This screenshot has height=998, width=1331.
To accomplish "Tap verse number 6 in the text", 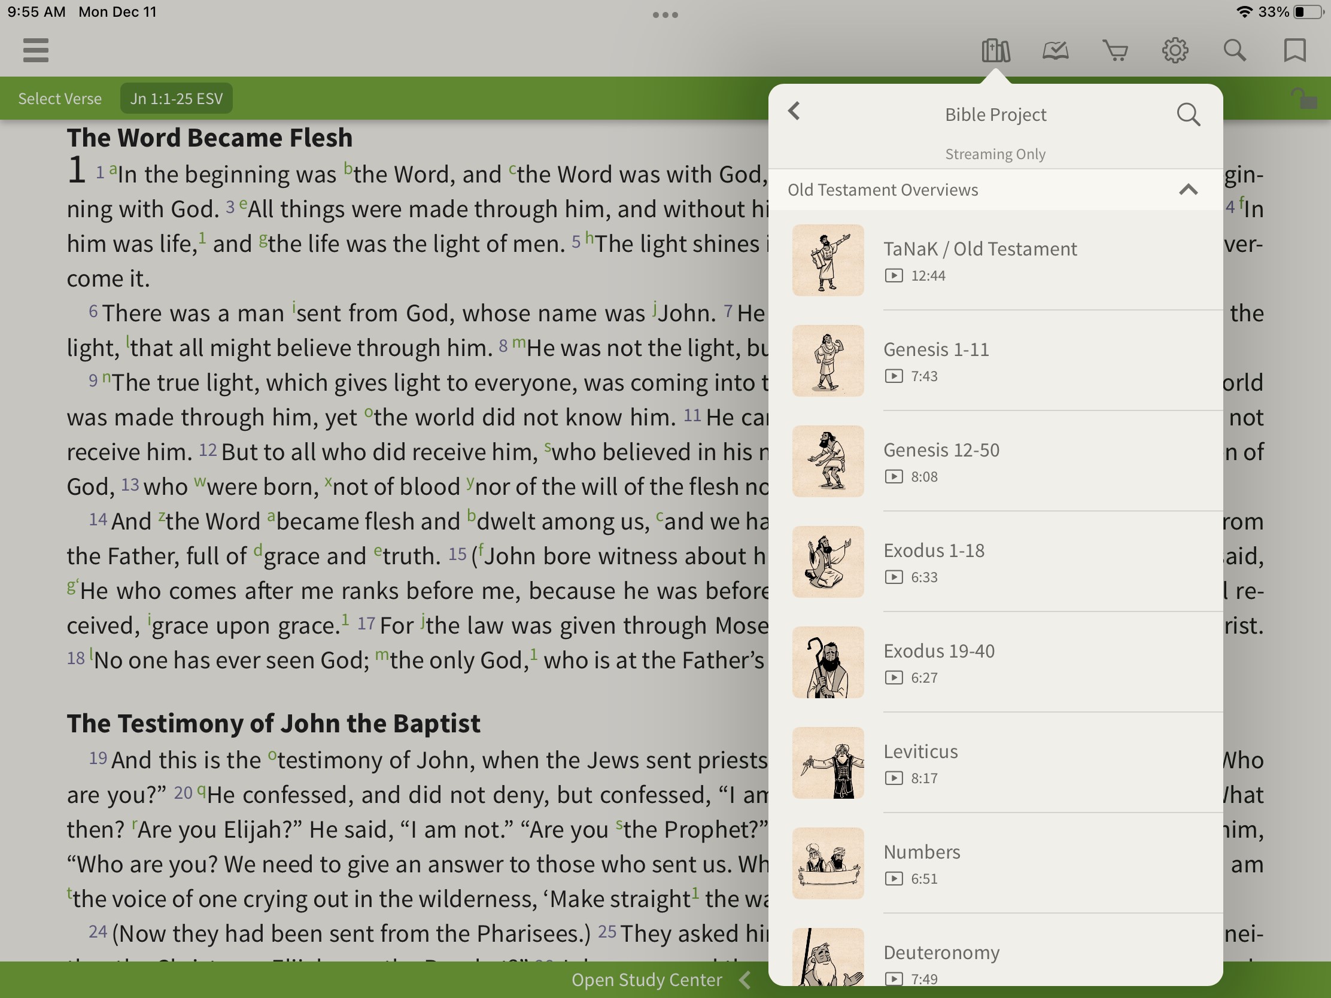I will tap(93, 311).
